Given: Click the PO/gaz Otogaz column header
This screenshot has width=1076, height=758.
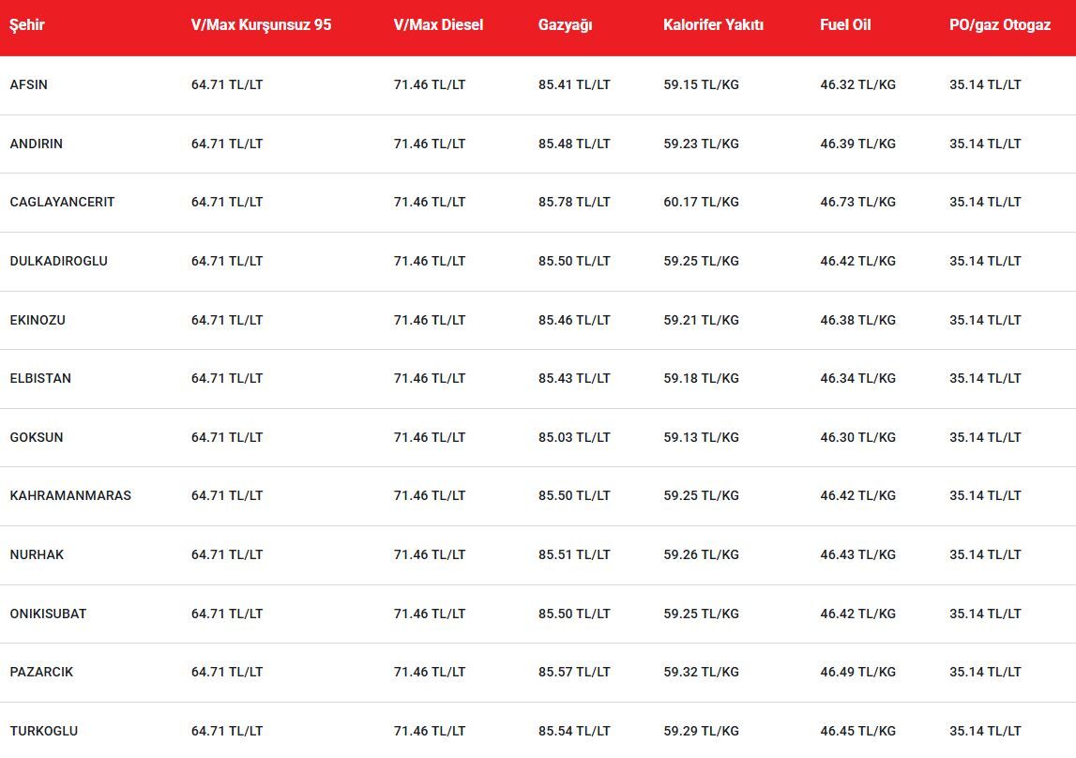Looking at the screenshot, I should (999, 25).
